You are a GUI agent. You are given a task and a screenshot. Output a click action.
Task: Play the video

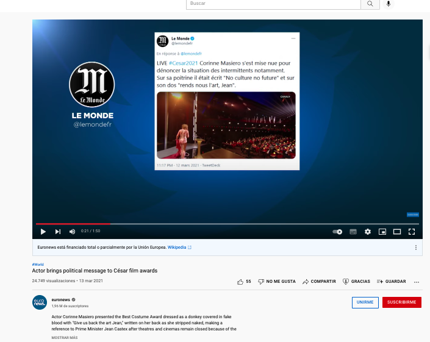point(43,232)
